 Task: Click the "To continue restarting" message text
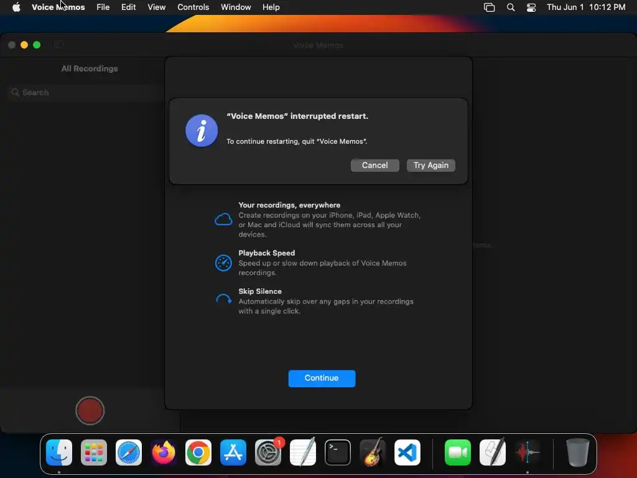coord(297,141)
